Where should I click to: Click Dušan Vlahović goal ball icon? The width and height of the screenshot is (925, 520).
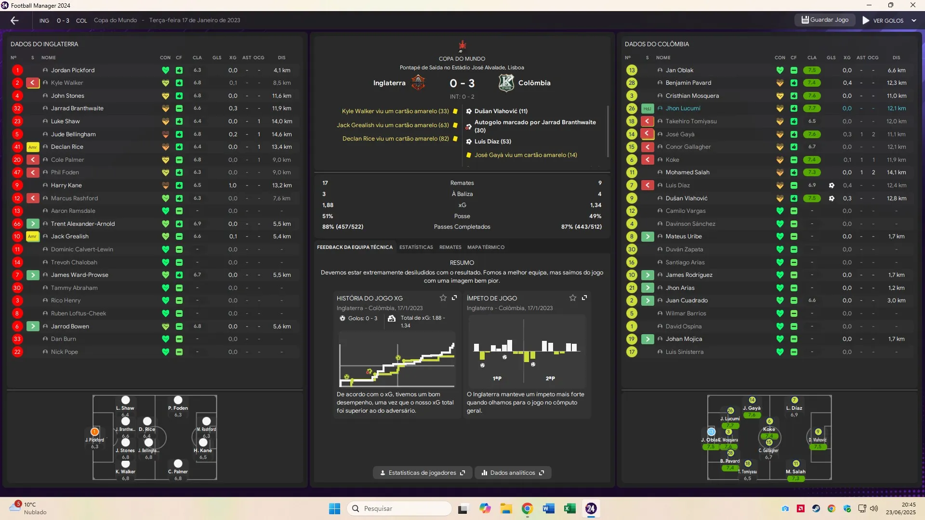coord(831,198)
